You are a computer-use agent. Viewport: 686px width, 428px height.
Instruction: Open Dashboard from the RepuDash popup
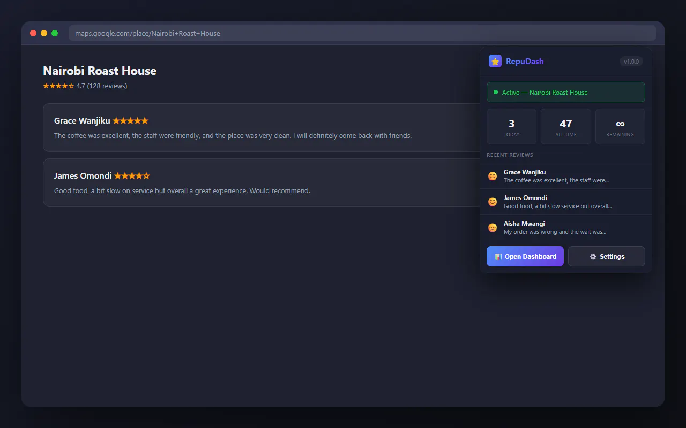tap(525, 256)
